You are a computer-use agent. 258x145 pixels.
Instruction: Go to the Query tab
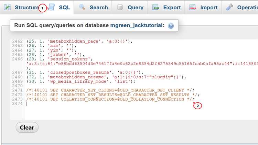[135, 7]
